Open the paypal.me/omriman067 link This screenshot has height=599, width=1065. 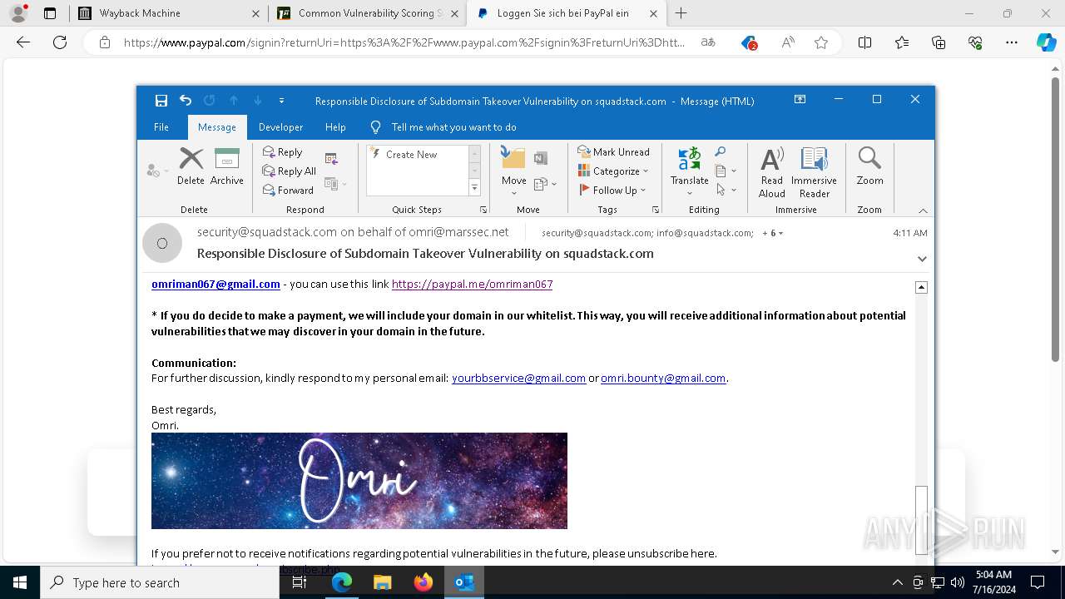472,284
